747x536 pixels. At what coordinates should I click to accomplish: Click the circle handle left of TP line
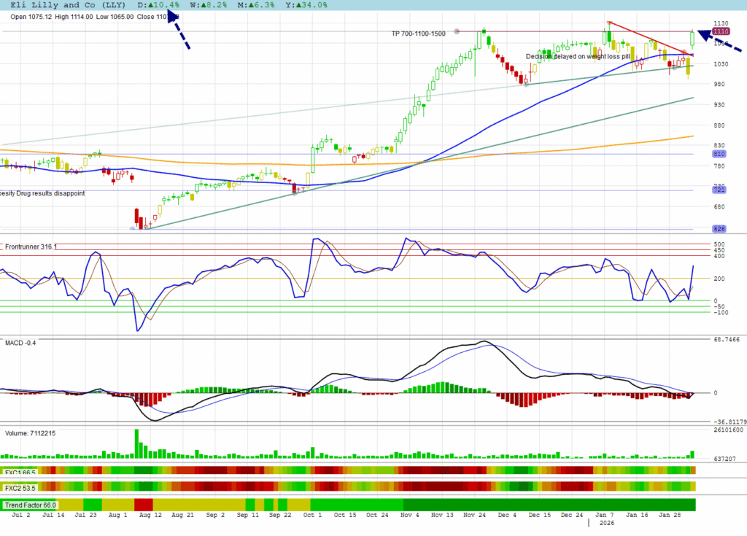point(457,31)
